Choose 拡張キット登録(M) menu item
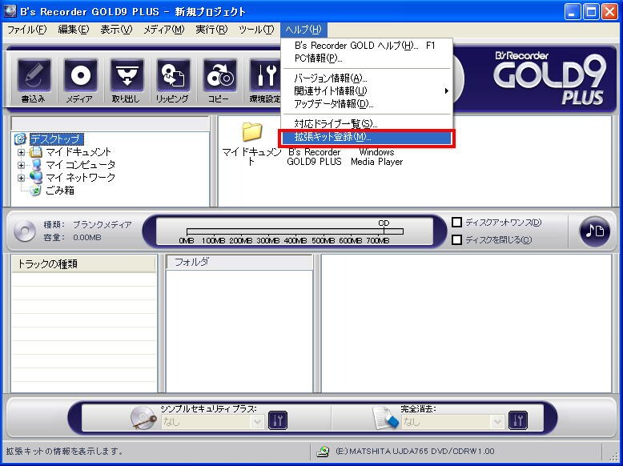The image size is (623, 466). point(367,137)
